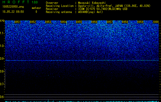The image size is (161, 102).
Task: Click the bright carrier line near 0.89 kHz
Action: pyautogui.click(x=82, y=60)
